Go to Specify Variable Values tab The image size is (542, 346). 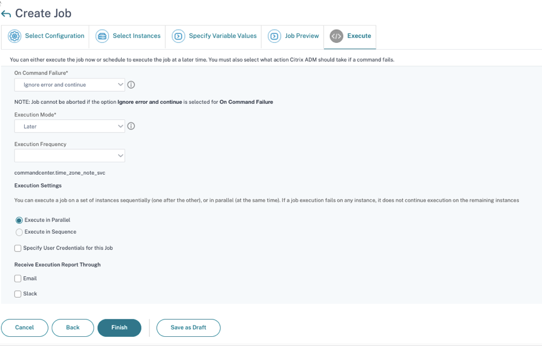tap(213, 36)
